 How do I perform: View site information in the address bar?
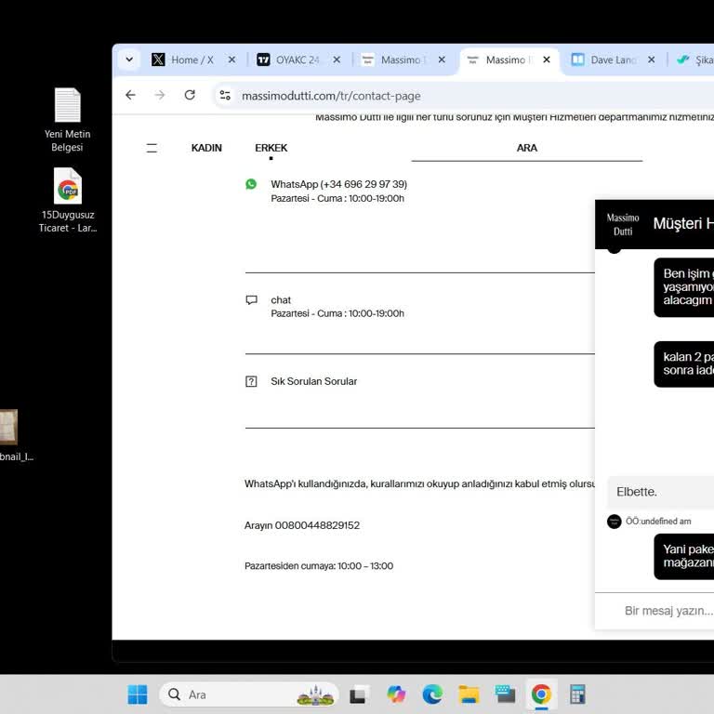coord(224,95)
